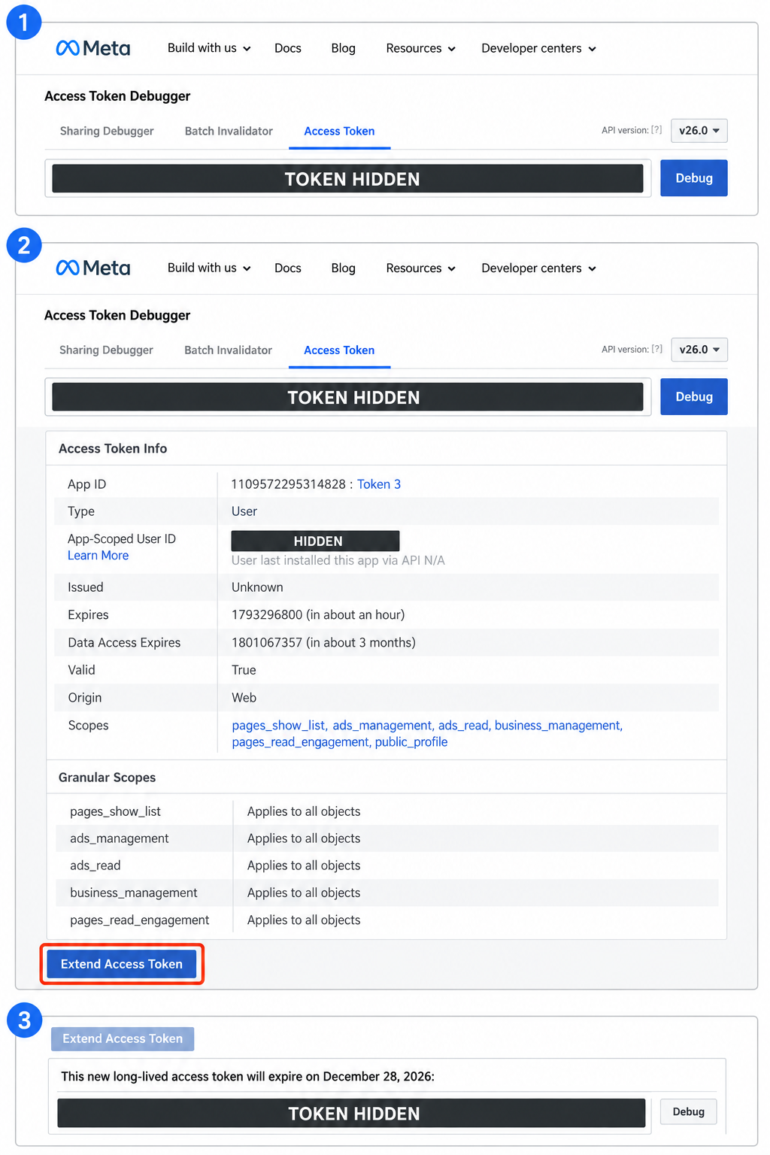770x1155 pixels.
Task: Switch to Batch Invalidator tab in panel 2
Action: click(x=228, y=350)
